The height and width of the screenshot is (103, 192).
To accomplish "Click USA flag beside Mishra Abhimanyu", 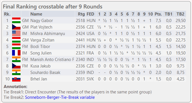I will pos(16,33).
